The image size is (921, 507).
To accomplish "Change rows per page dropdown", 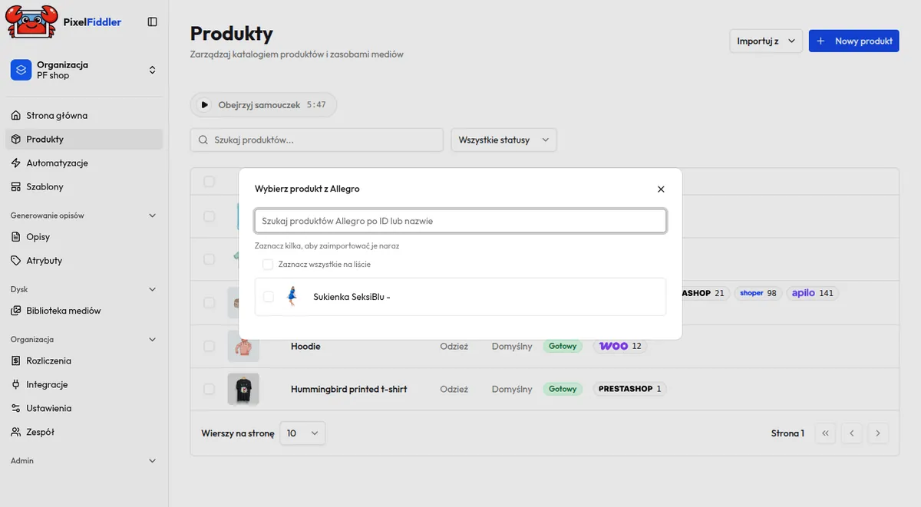I will point(302,433).
